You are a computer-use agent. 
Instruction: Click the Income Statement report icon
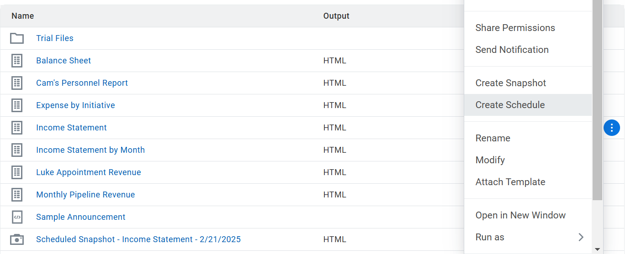tap(17, 128)
